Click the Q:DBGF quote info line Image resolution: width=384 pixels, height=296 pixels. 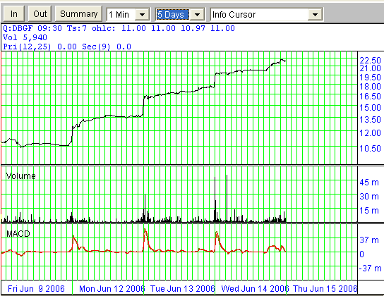tap(119, 28)
